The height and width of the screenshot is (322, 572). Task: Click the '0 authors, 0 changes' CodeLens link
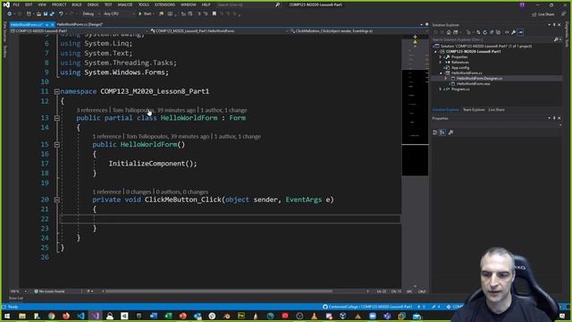(x=182, y=191)
